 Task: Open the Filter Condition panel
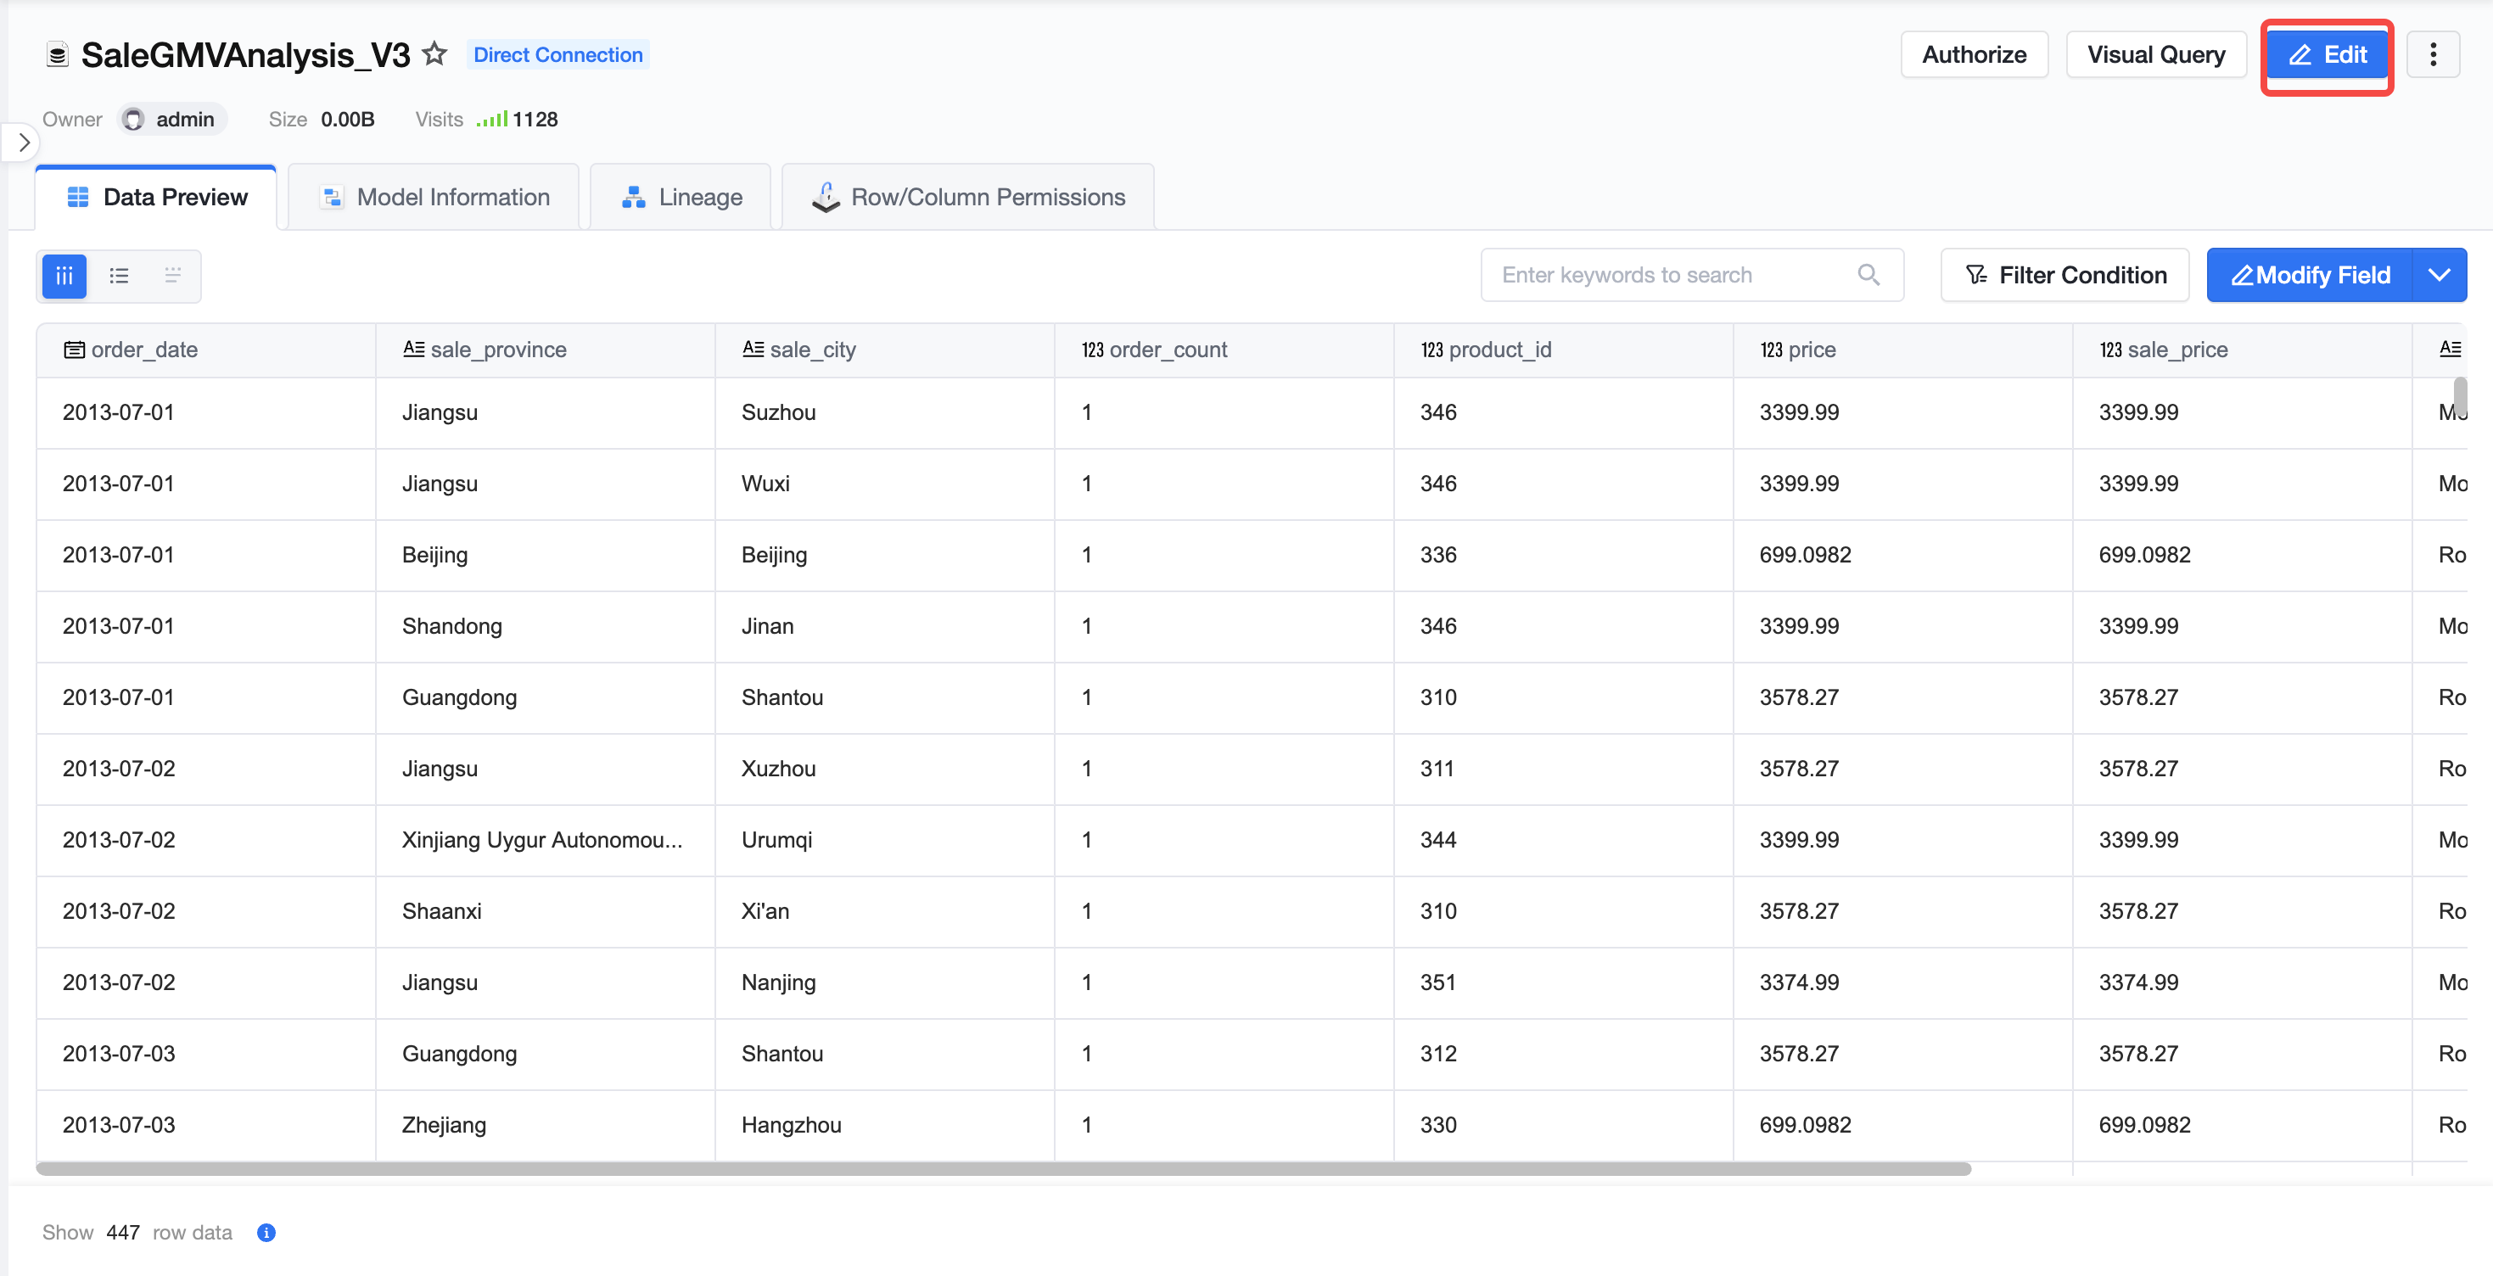point(2065,275)
